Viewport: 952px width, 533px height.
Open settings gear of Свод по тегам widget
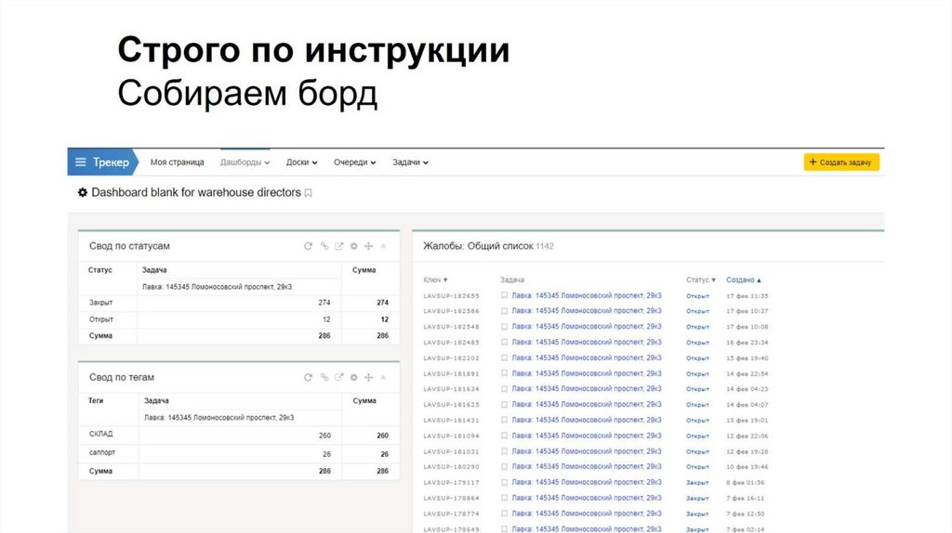[x=353, y=377]
